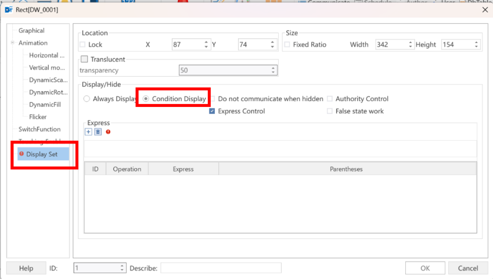Viewport: 493px width, 279px height.
Task: Select the DynamicRotate tree item
Action: pyautogui.click(x=48, y=92)
